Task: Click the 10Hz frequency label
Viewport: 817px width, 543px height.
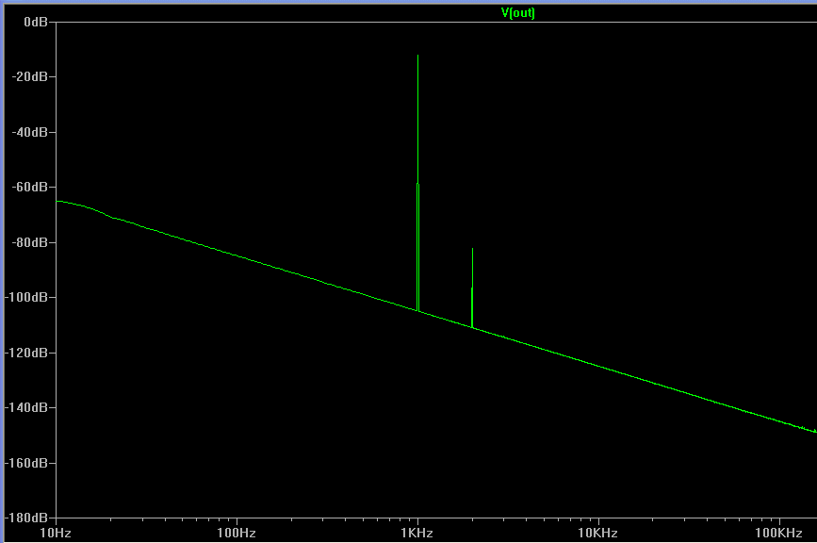Action: coord(56,533)
